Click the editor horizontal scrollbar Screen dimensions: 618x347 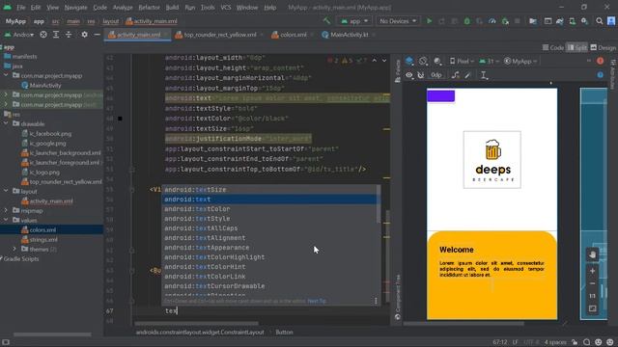196,324
